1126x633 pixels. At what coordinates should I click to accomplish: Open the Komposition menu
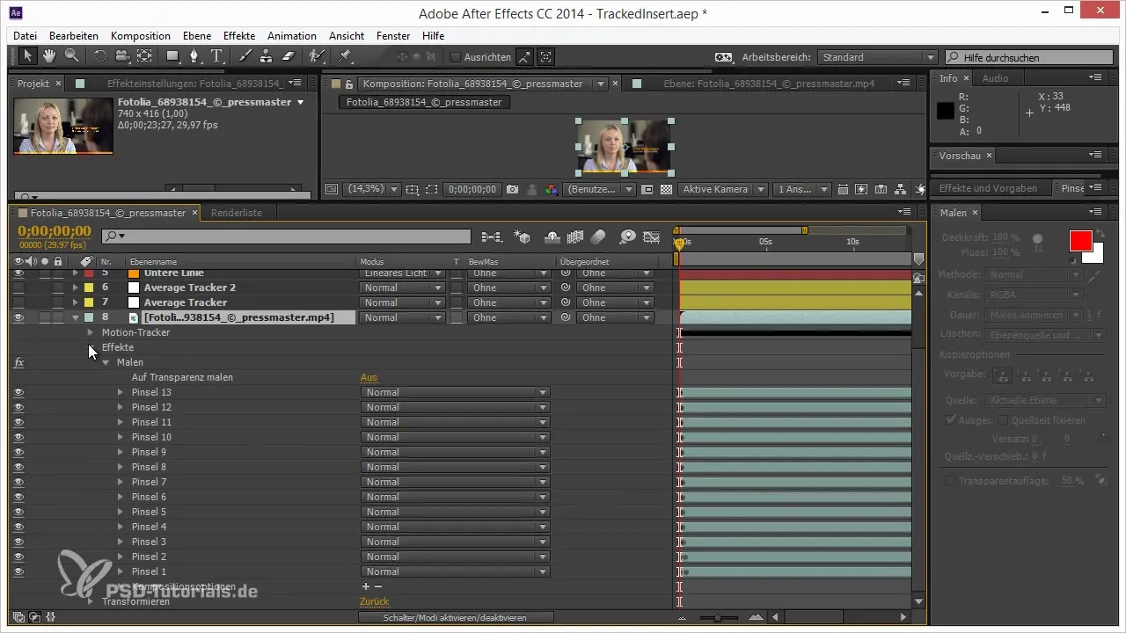140,36
